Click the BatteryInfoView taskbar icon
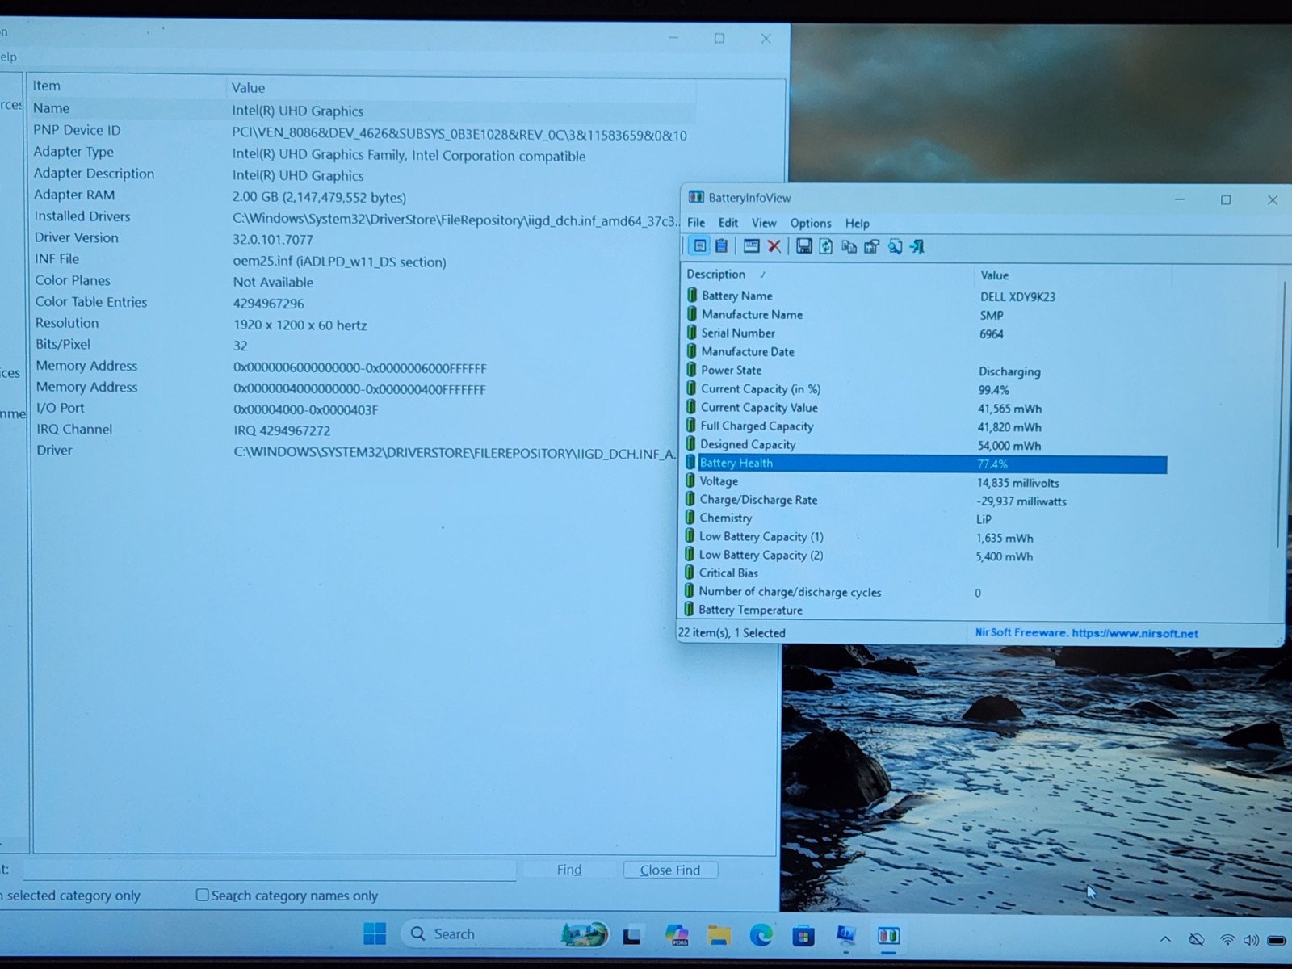This screenshot has height=969, width=1292. pyautogui.click(x=888, y=935)
